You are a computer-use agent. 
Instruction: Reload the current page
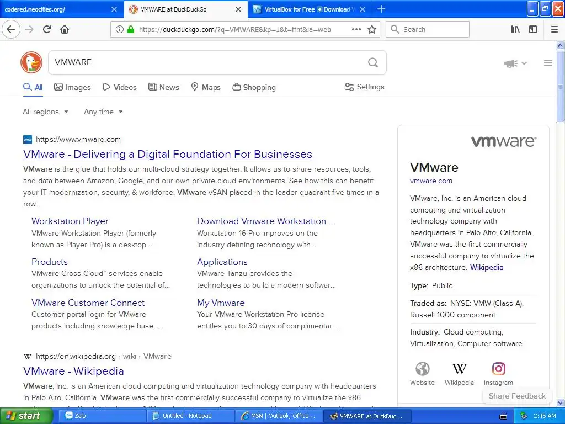pyautogui.click(x=47, y=29)
